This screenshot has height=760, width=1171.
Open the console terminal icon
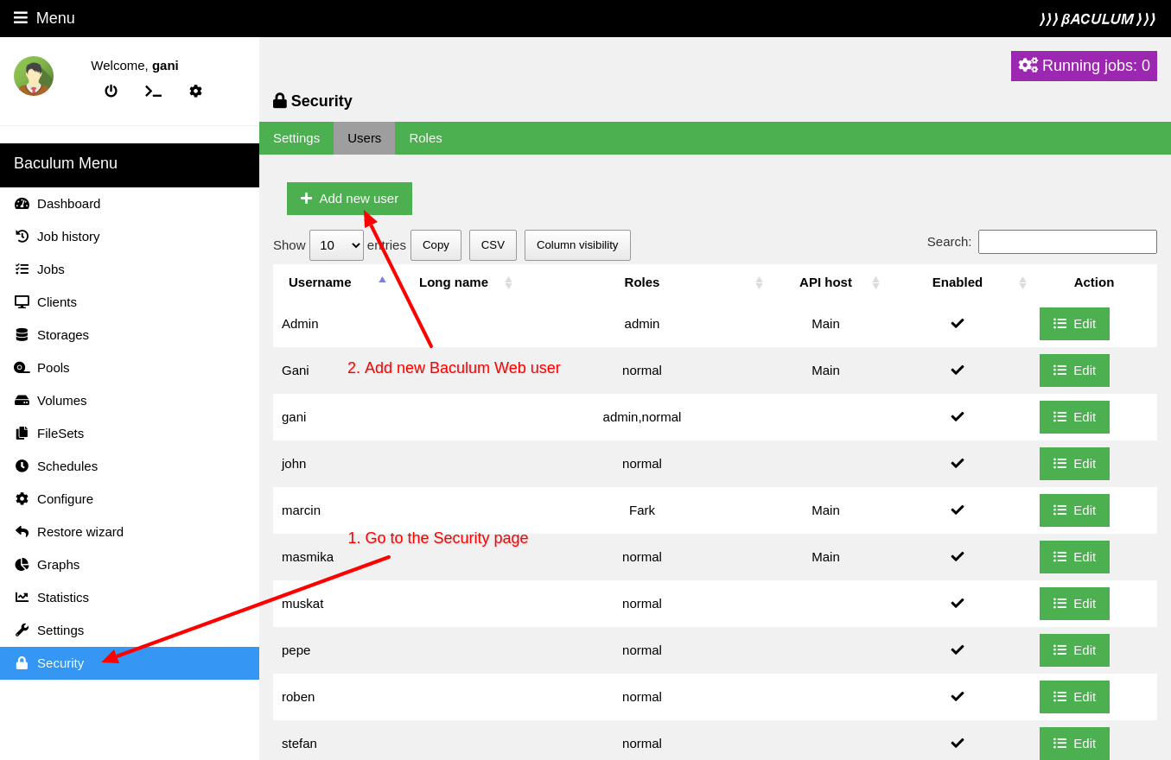(153, 91)
